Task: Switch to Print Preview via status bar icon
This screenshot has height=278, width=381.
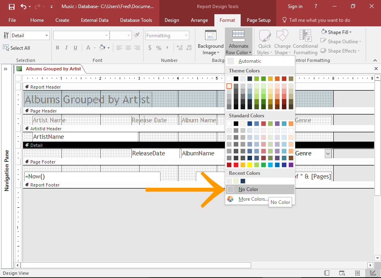Action: [341, 273]
